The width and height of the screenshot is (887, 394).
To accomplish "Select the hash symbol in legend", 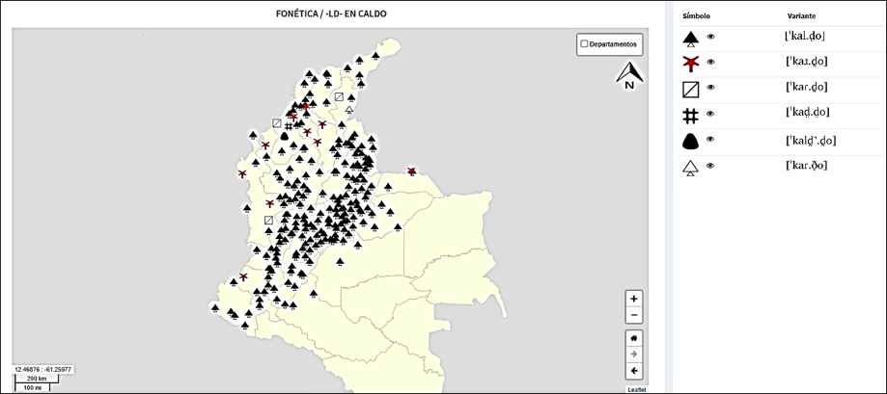I will click(690, 116).
